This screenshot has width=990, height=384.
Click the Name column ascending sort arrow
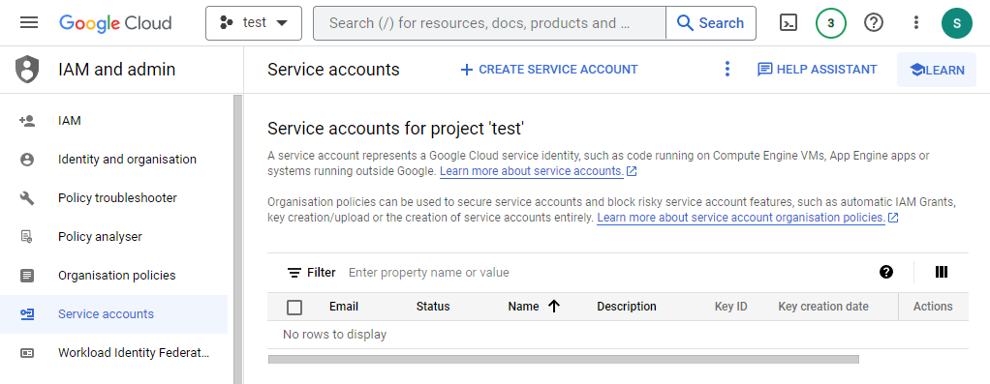tap(554, 307)
